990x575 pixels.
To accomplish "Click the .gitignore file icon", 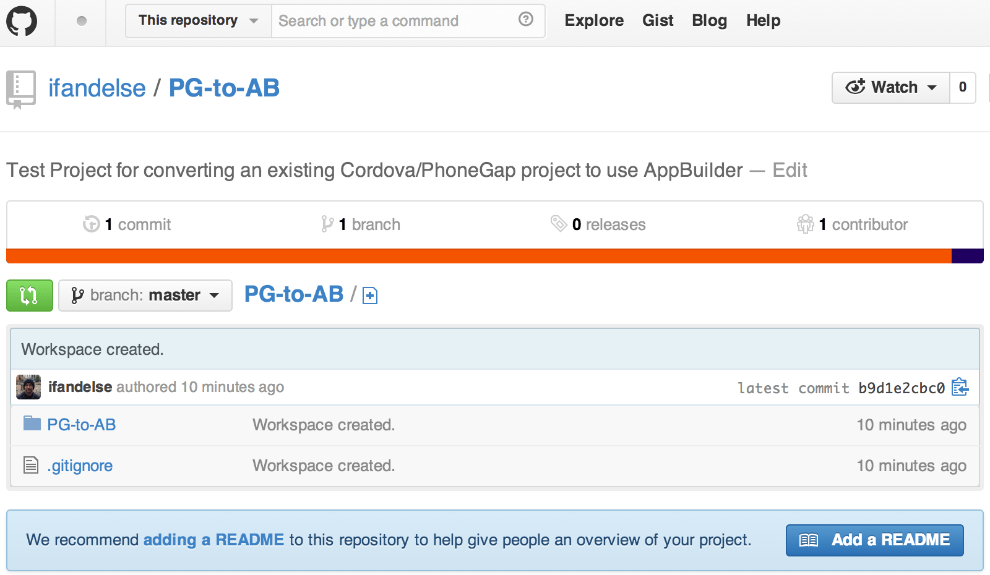I will coord(31,465).
